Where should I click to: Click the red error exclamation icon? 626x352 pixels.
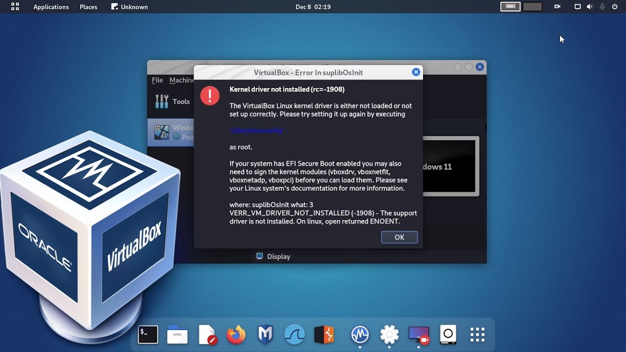210,95
